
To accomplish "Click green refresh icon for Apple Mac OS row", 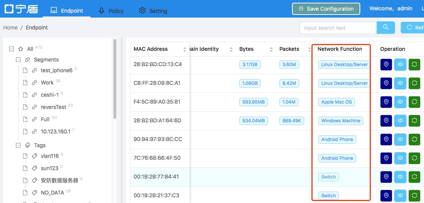I will point(414,102).
